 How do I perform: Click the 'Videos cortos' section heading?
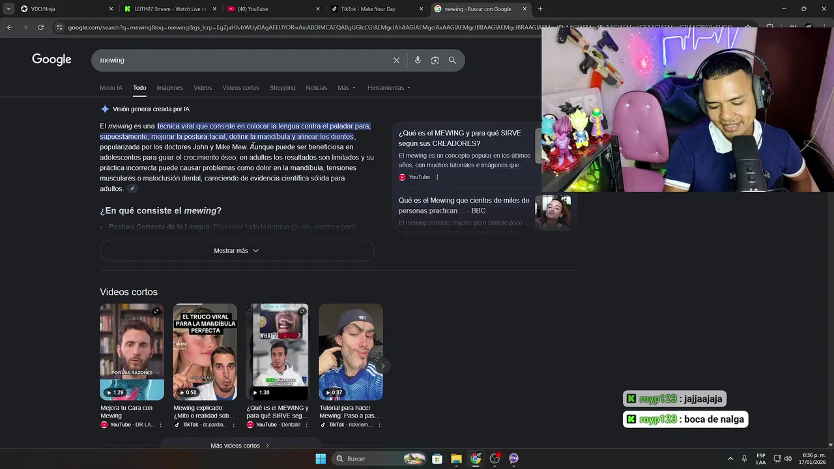click(128, 292)
